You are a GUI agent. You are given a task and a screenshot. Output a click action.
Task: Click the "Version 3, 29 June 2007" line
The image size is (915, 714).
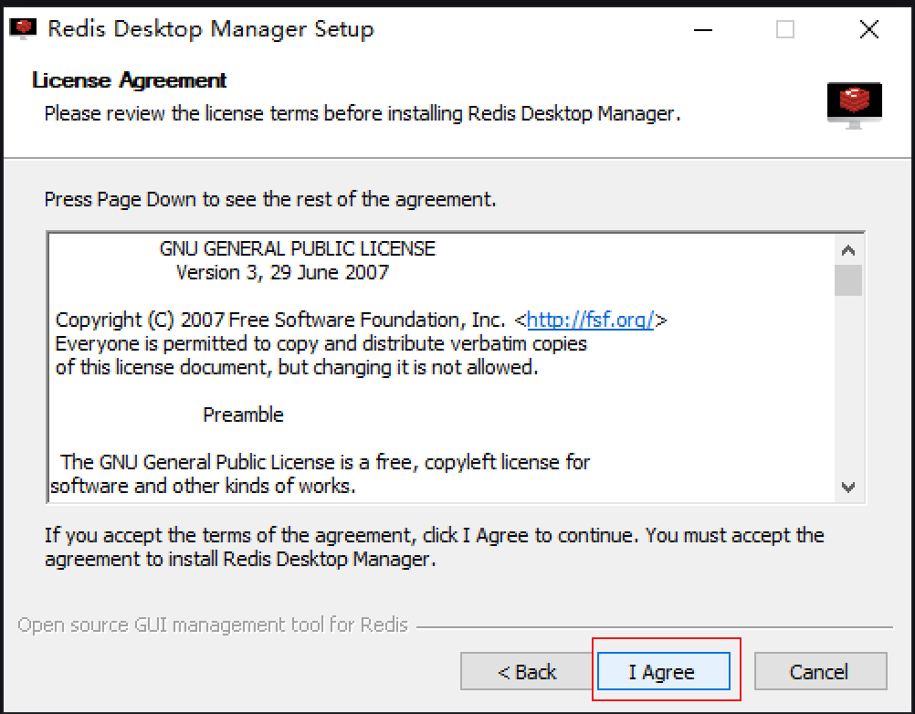coord(282,272)
